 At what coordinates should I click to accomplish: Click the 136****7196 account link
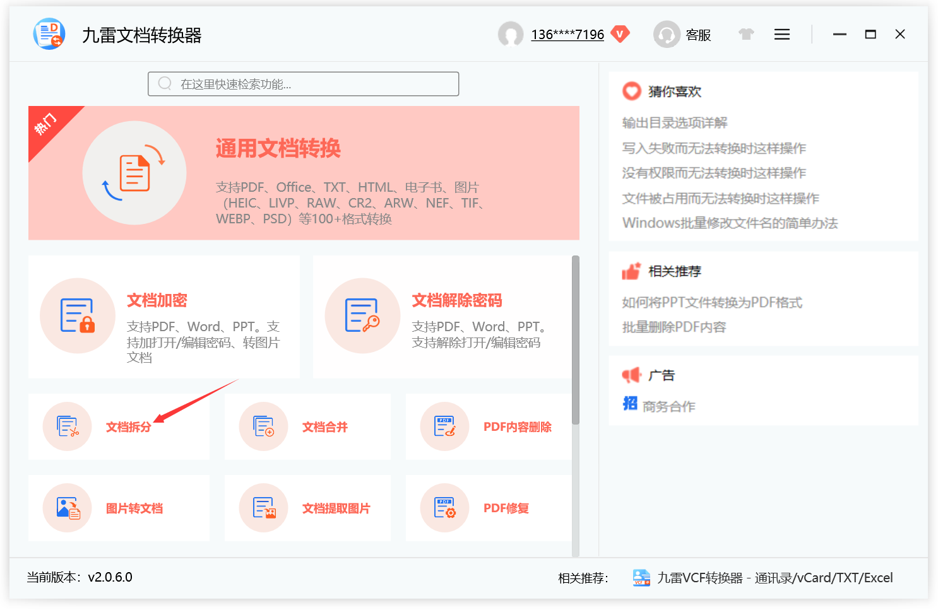(567, 35)
